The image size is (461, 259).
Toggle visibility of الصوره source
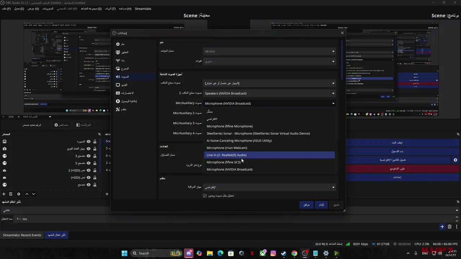tap(89, 141)
